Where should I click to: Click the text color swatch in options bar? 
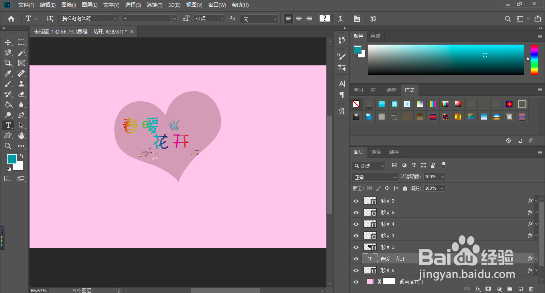click(325, 18)
